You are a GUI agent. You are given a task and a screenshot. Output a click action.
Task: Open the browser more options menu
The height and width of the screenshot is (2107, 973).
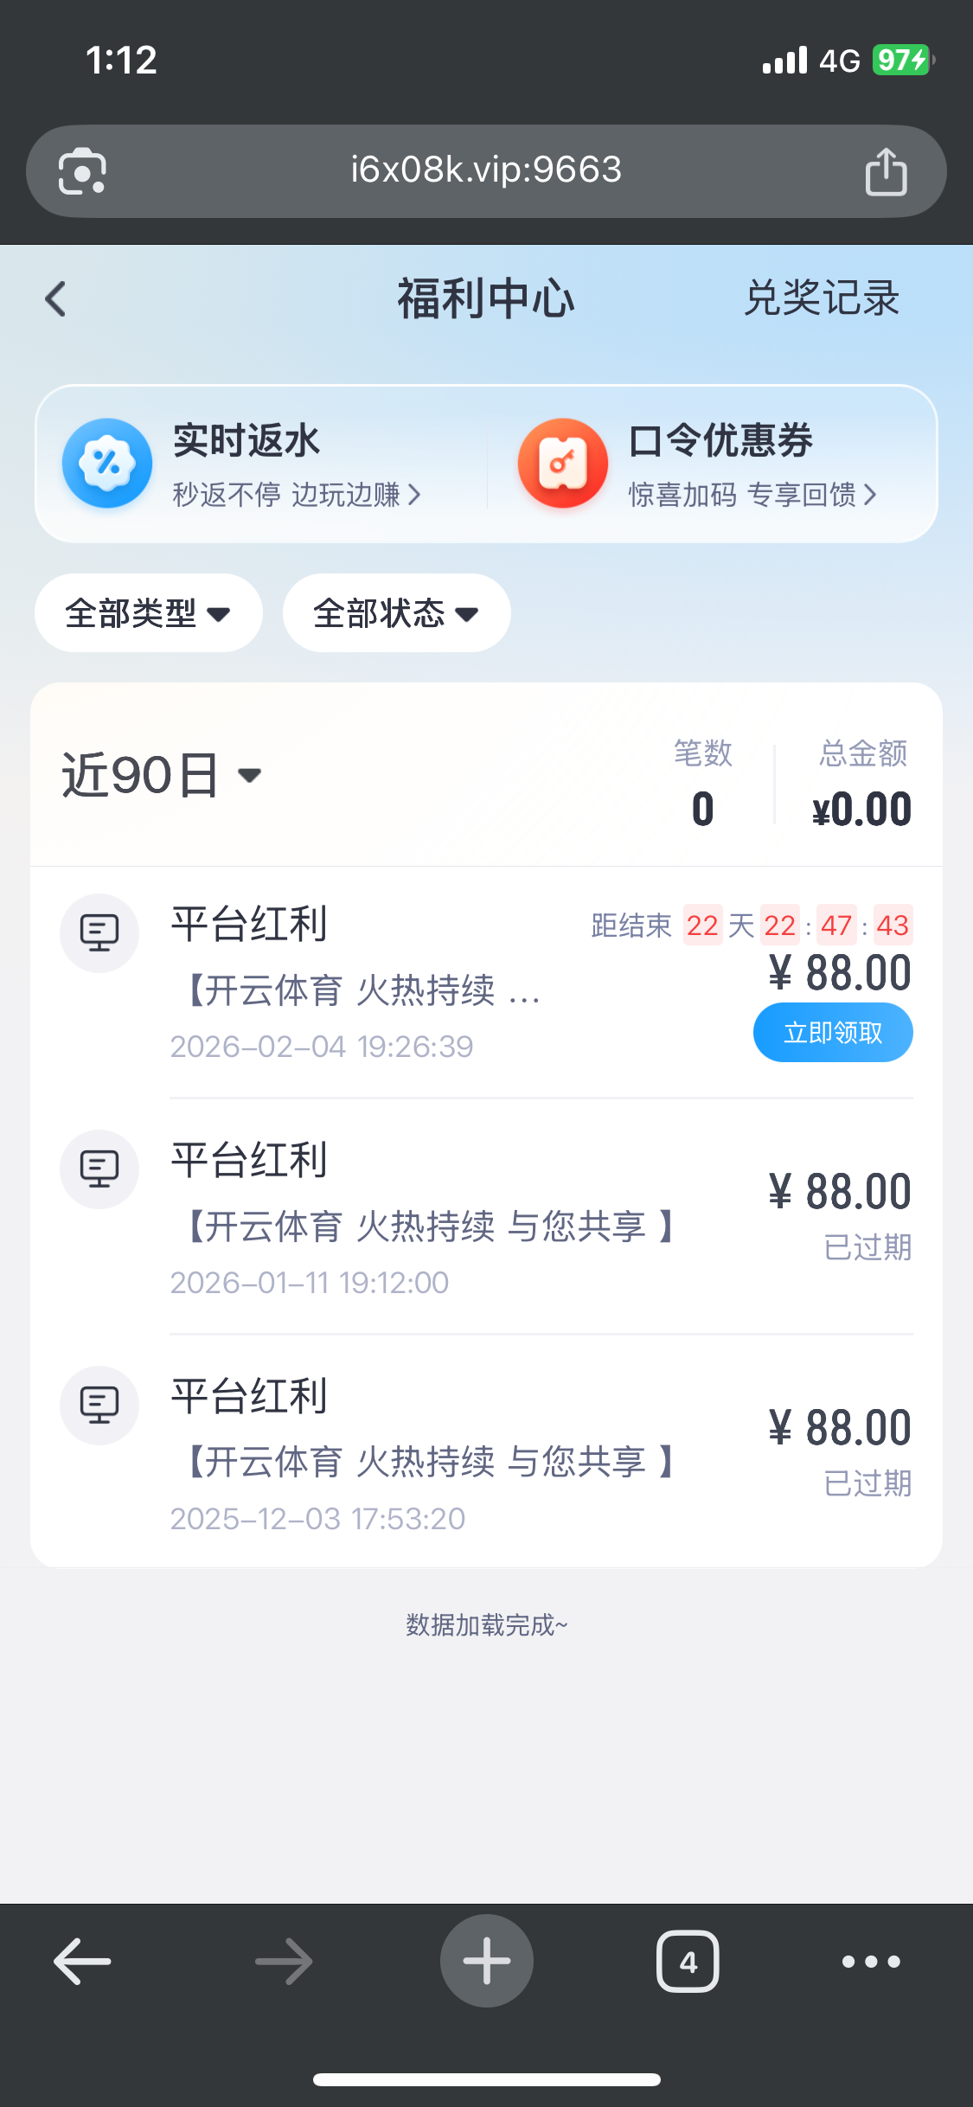pyautogui.click(x=871, y=1961)
